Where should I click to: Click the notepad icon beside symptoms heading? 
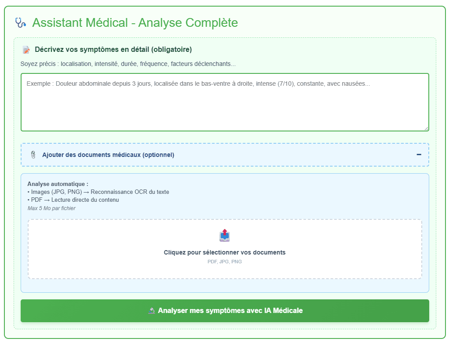(x=26, y=50)
